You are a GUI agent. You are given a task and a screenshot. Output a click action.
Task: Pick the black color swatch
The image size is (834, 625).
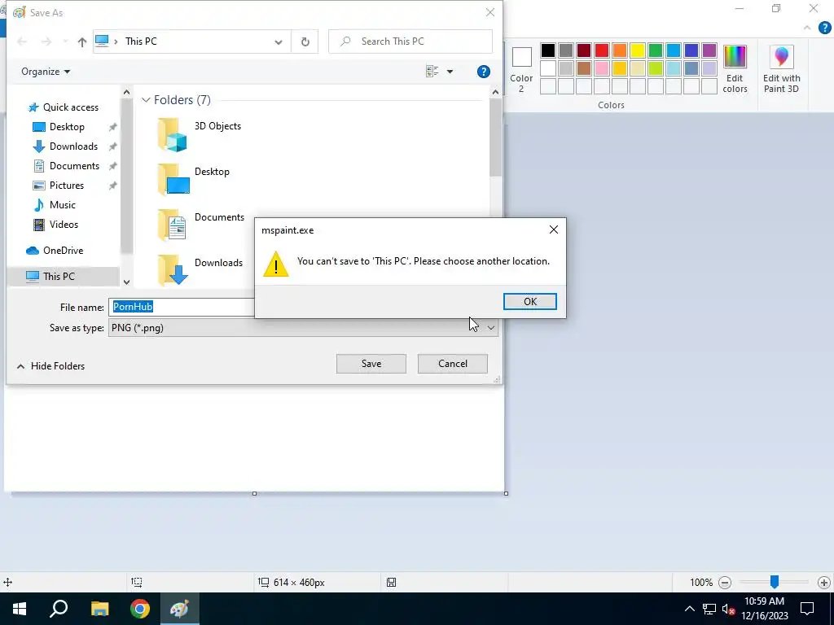tap(548, 50)
